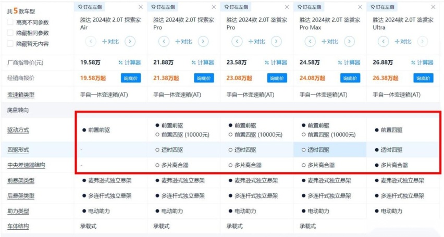The image size is (444, 237).
Task: Click 询底价 beside 24.08万起
Action: click(x=350, y=78)
